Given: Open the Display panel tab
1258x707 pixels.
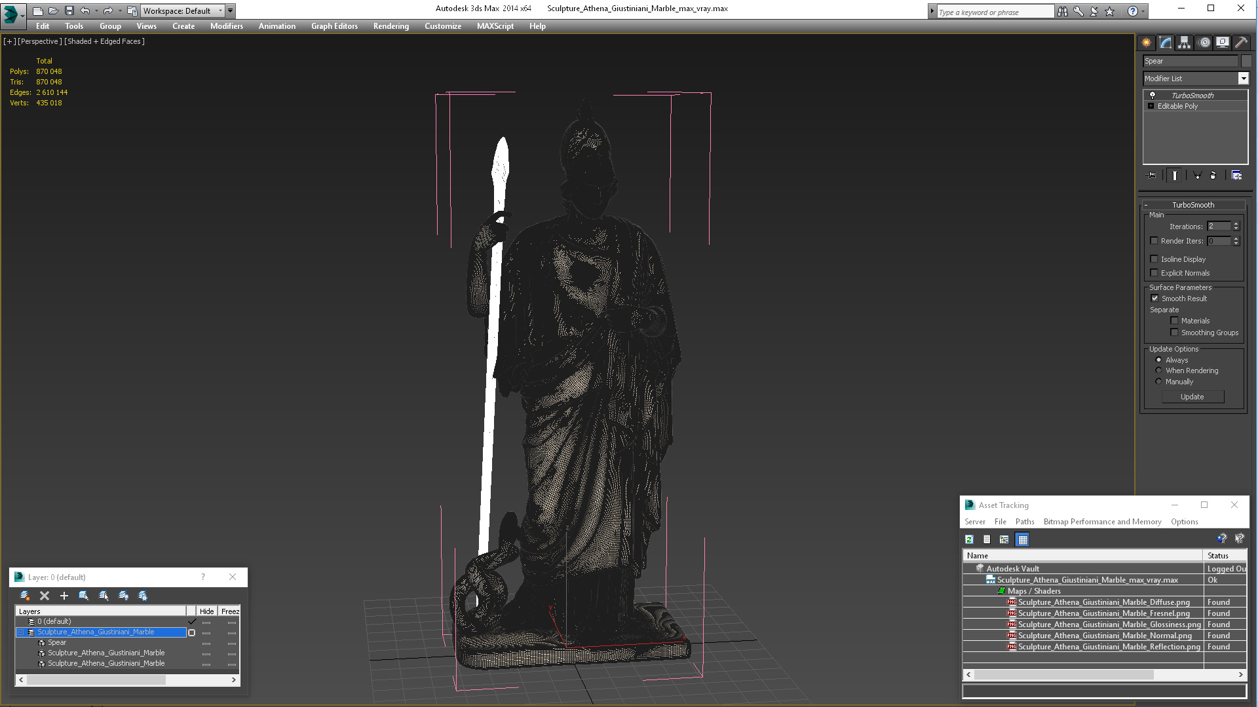Looking at the screenshot, I should (x=1222, y=43).
